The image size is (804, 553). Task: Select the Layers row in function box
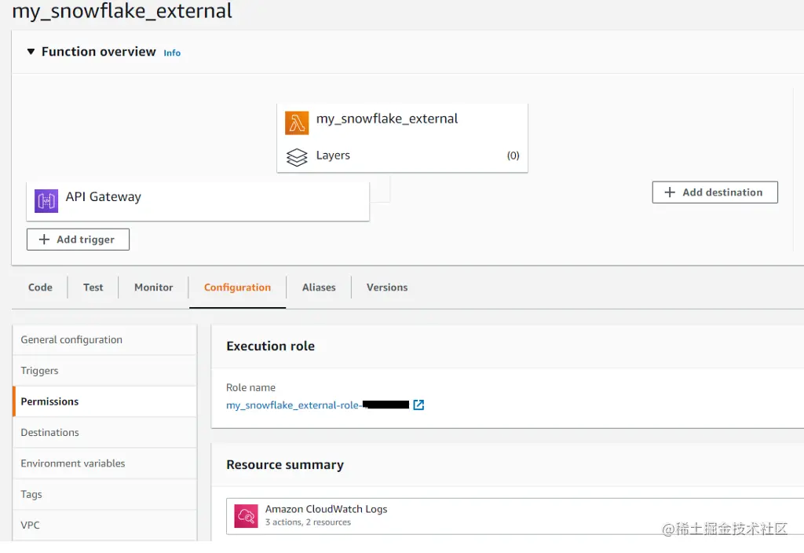pos(402,156)
